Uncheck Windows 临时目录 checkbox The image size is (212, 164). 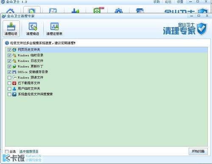pyautogui.click(x=9, y=55)
